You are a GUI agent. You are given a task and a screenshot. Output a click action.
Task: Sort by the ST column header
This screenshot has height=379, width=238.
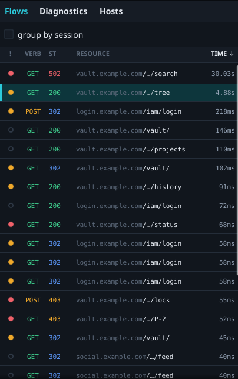click(x=52, y=54)
